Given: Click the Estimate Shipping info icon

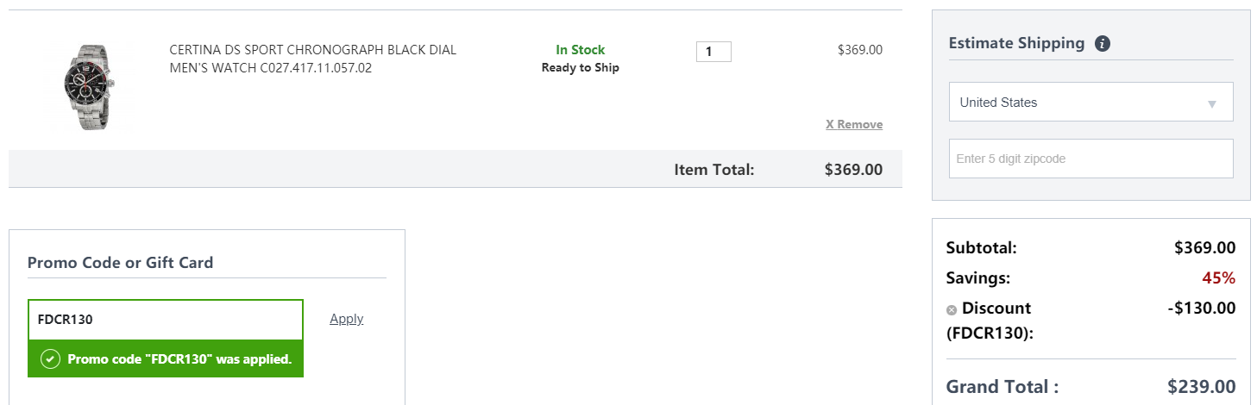Looking at the screenshot, I should pos(1102,43).
